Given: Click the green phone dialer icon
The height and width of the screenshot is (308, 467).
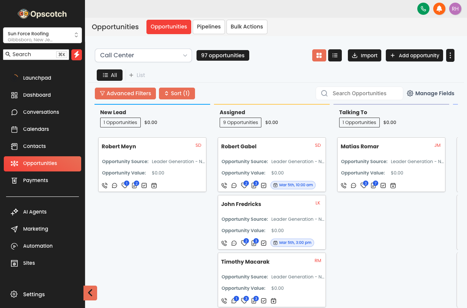Looking at the screenshot, I should (x=423, y=9).
